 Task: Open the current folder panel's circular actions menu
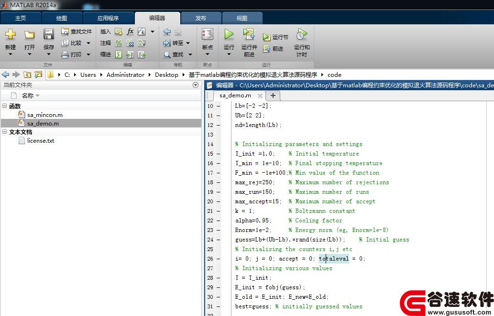point(195,85)
